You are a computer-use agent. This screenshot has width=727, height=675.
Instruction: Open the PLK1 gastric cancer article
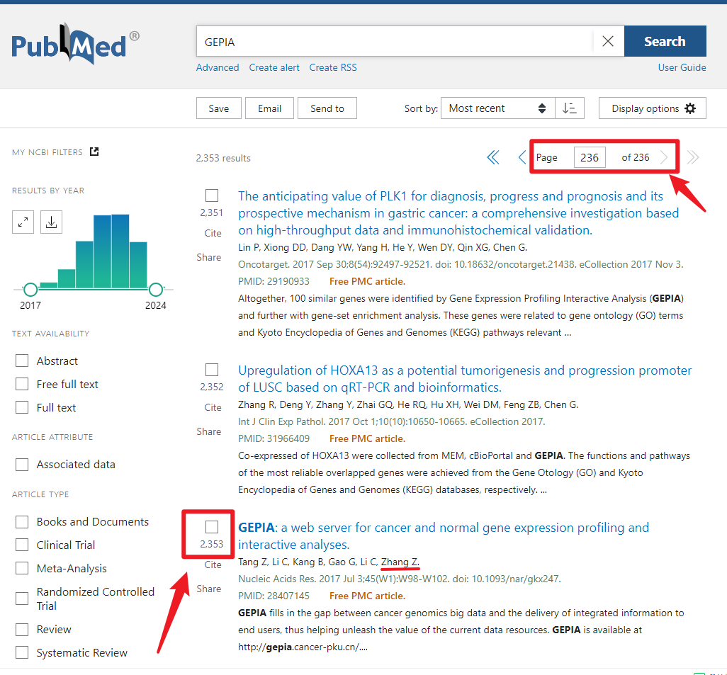point(458,213)
